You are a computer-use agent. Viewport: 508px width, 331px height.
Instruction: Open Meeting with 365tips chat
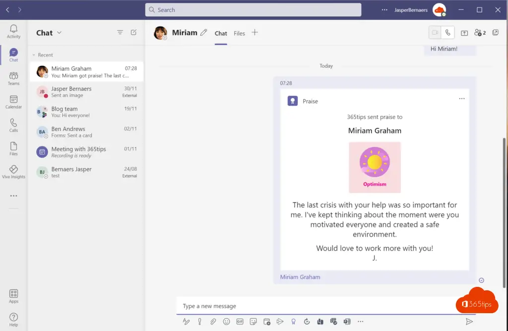tap(86, 152)
